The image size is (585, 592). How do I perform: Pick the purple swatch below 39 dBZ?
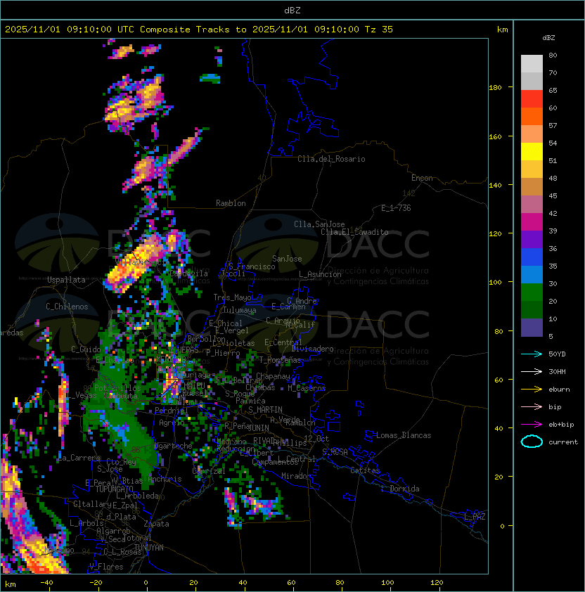(532, 239)
